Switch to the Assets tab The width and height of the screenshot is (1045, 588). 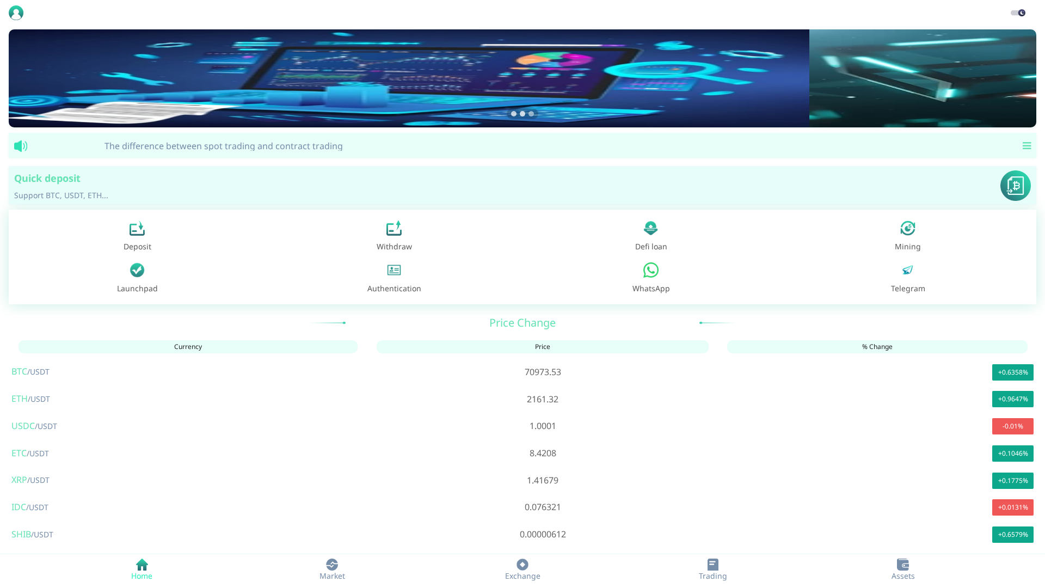click(x=902, y=568)
